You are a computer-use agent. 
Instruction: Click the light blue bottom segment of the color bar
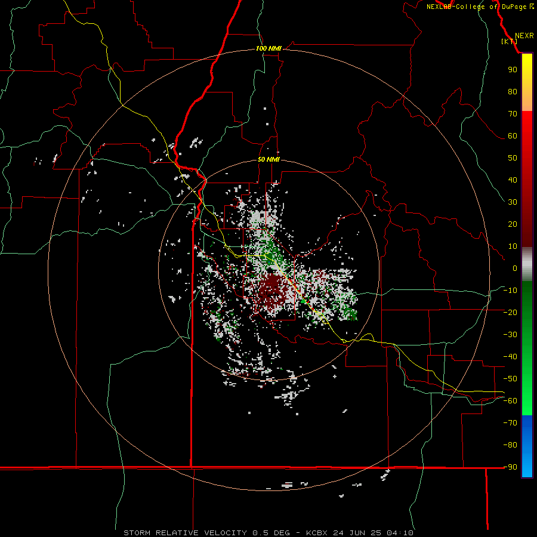pos(527,464)
